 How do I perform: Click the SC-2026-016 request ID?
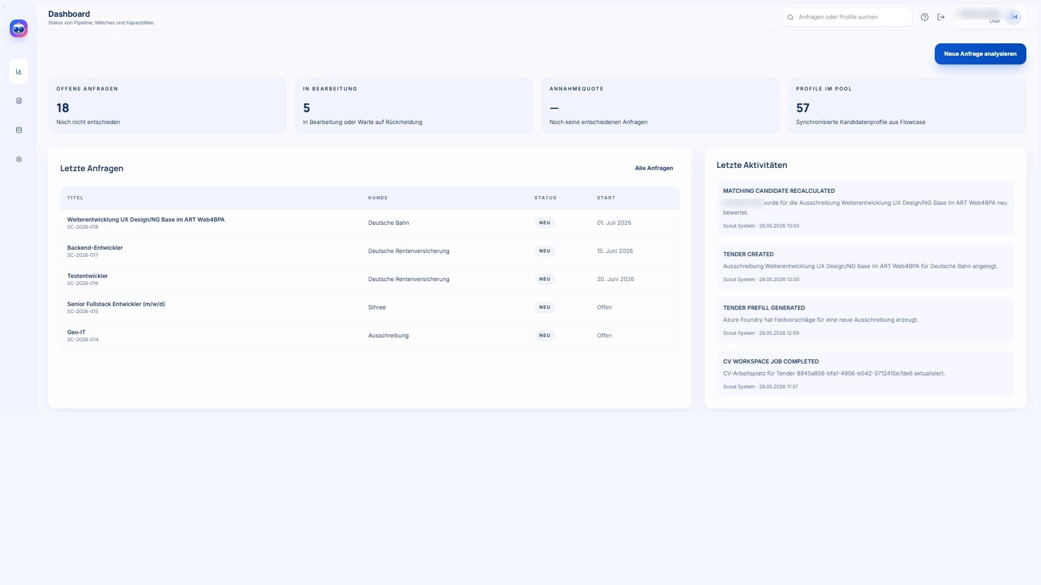coord(82,283)
